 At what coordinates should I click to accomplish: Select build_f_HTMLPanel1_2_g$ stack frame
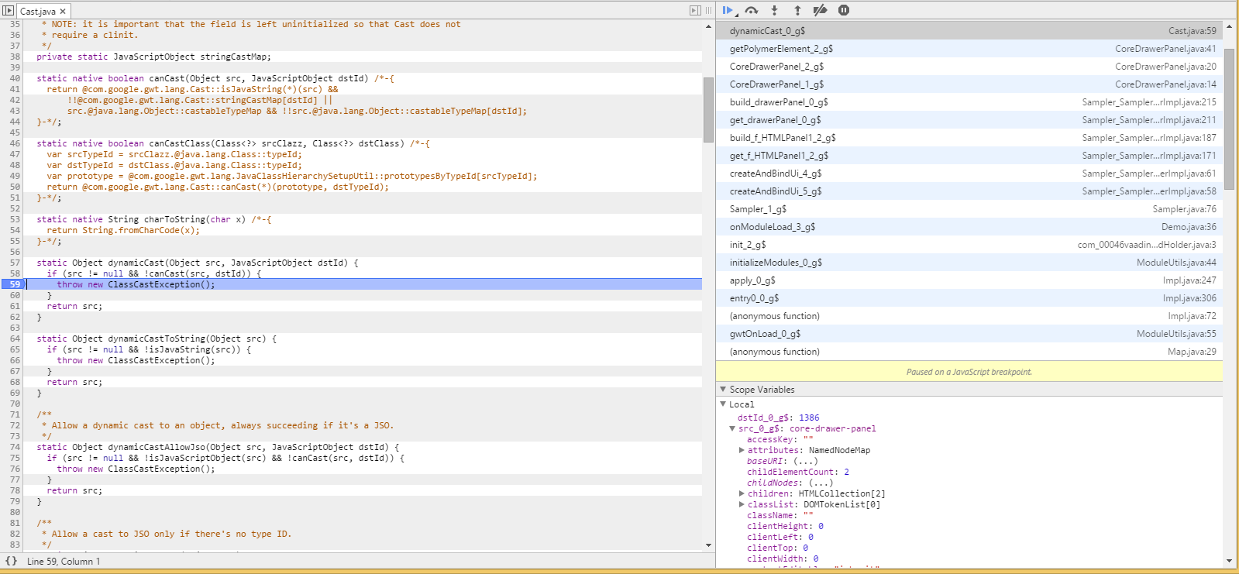click(969, 138)
